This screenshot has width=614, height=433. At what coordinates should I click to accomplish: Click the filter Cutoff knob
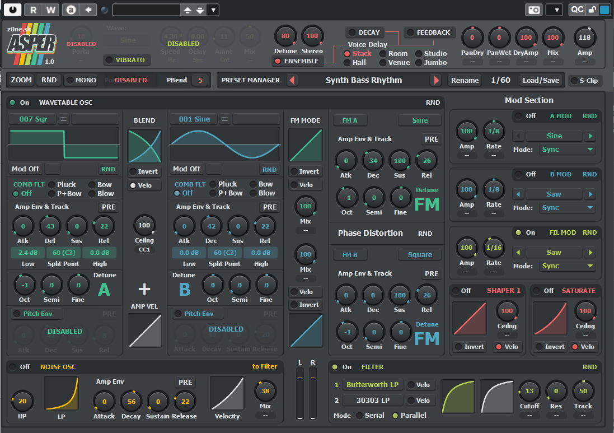(529, 391)
